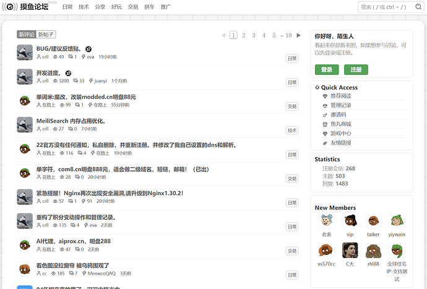Open post 紧急提醒！Nginx再次出现安全漏洞

[110, 194]
